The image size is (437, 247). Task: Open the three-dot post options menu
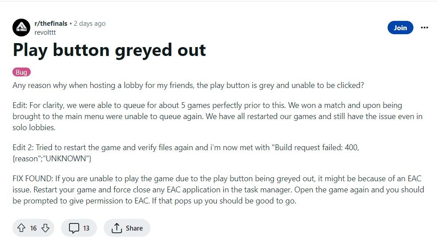(424, 28)
